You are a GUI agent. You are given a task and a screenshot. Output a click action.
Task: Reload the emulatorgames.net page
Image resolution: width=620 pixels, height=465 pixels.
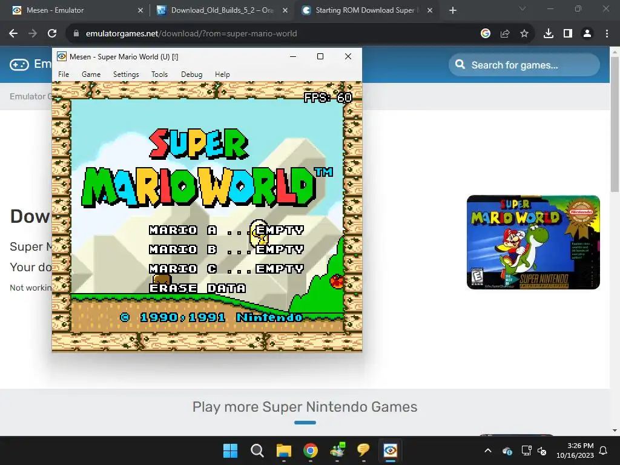[52, 34]
